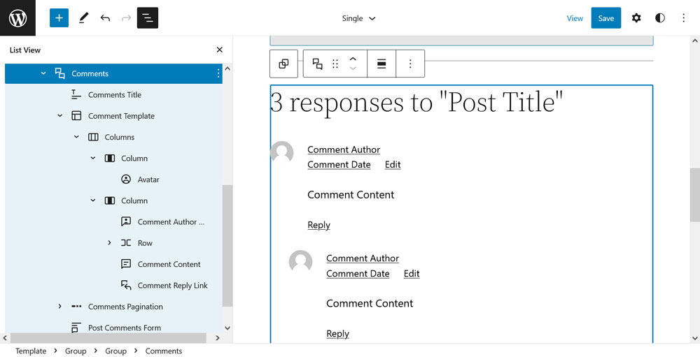Click the first comment's avatar image
The image size is (700, 357).
tap(282, 153)
